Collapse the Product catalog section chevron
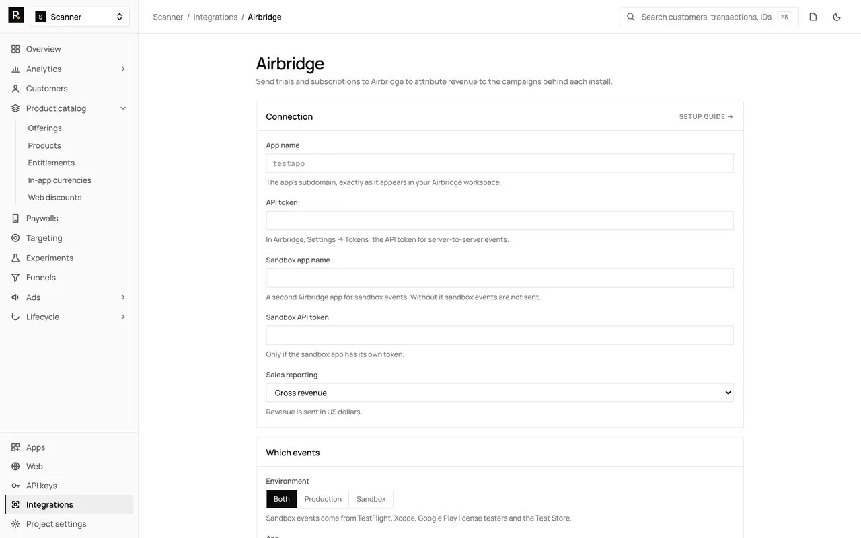Screen dimensions: 861x538 [x=123, y=108]
